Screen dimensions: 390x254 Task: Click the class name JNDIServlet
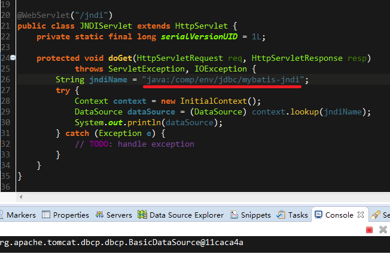coord(106,26)
